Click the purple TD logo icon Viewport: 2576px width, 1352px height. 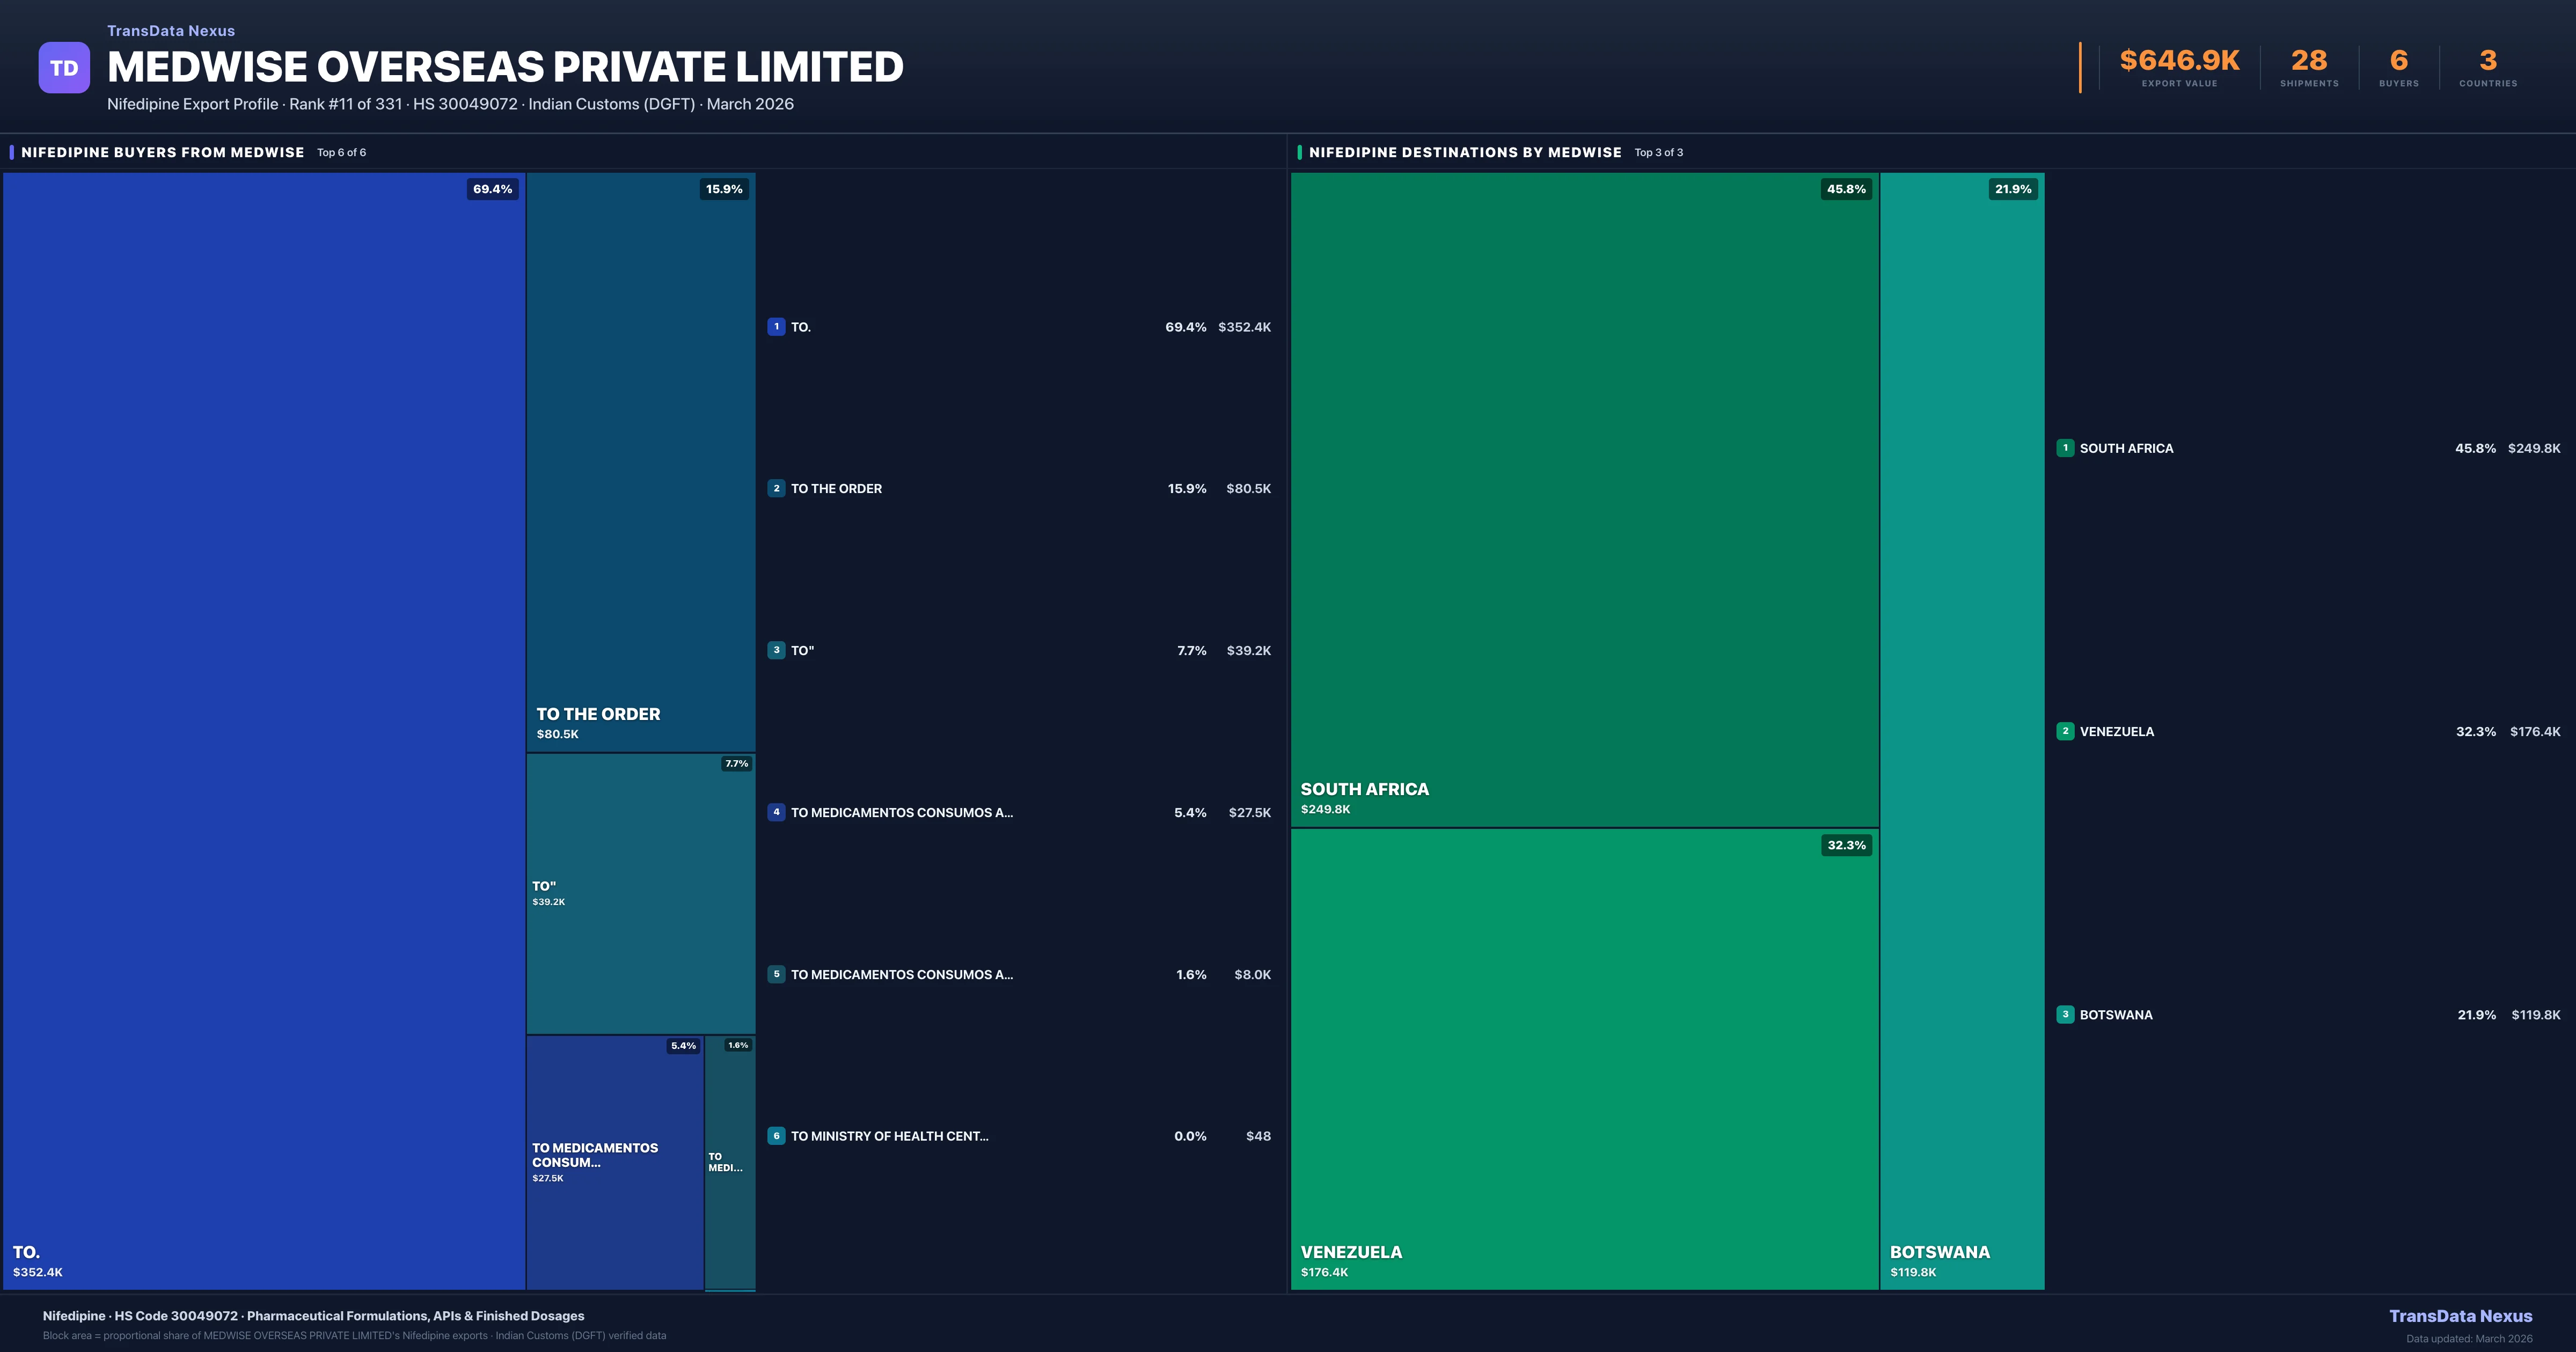(64, 68)
